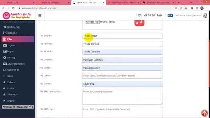Click the File Musician input field
210x118 pixels.
[122, 52]
